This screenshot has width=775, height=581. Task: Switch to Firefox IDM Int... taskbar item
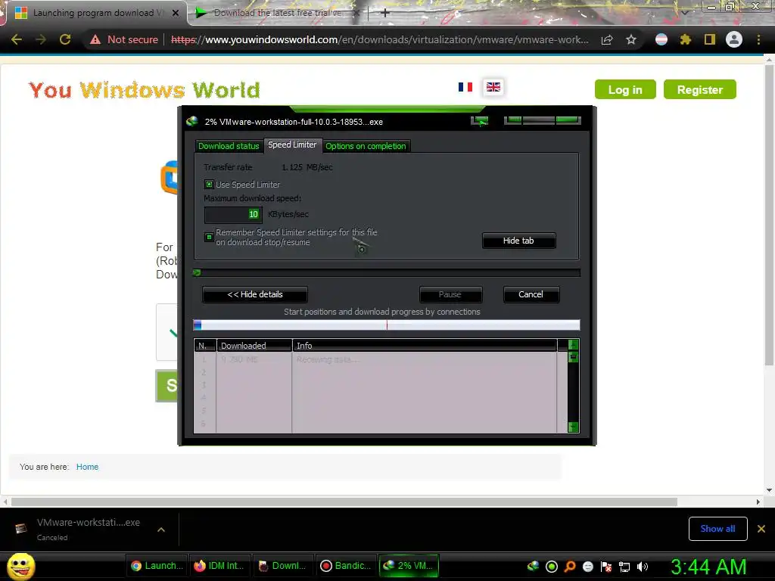click(220, 566)
